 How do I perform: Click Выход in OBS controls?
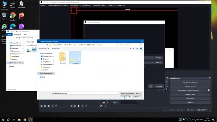coord(190,102)
